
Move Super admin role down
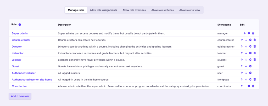[244, 33]
